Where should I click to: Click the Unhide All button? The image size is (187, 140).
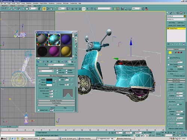click(180, 69)
